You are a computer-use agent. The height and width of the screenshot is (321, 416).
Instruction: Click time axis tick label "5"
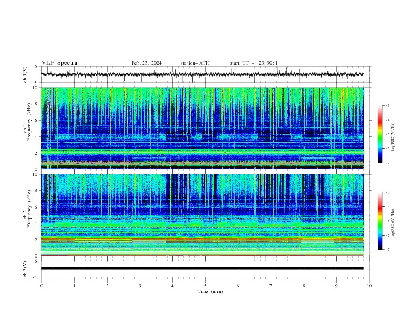click(x=205, y=286)
